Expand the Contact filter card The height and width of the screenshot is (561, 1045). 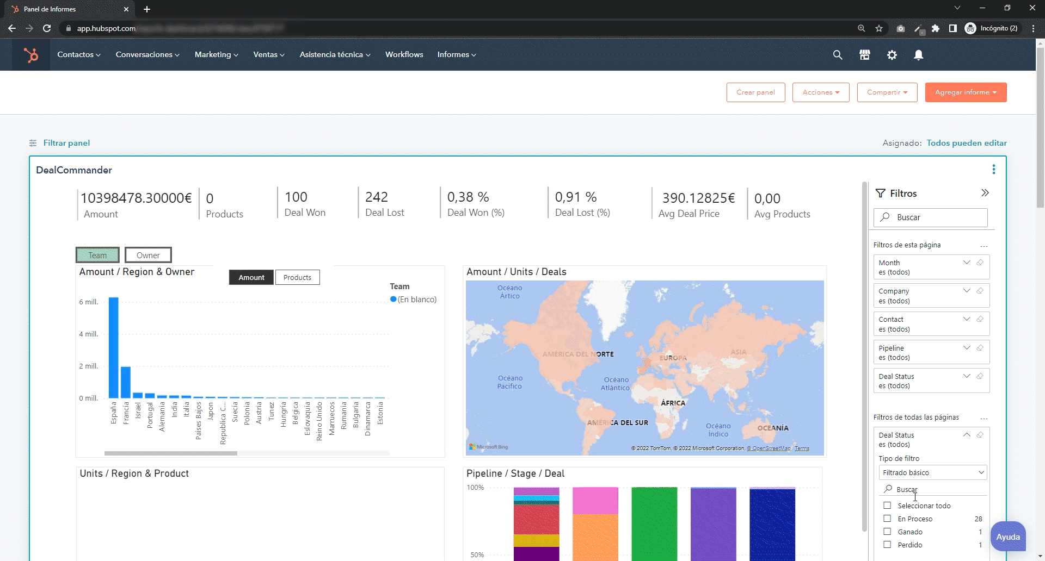[967, 319]
